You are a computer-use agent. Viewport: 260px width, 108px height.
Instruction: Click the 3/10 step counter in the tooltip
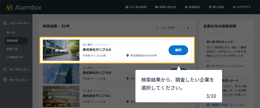[x=211, y=96]
